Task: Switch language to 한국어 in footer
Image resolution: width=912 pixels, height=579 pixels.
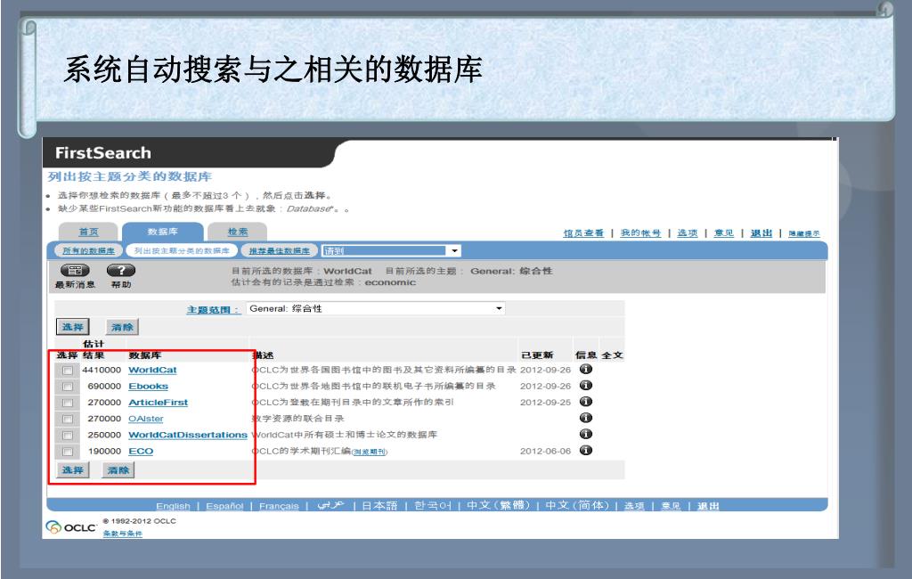Action: [433, 506]
